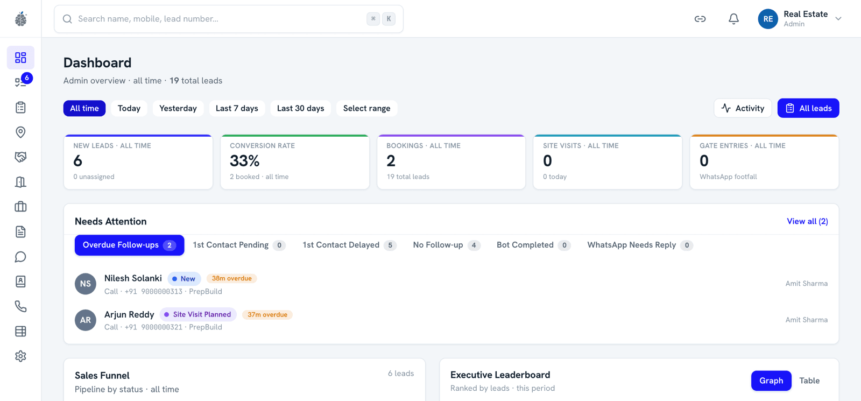Expand the Real Estate Admin account menu

[800, 19]
